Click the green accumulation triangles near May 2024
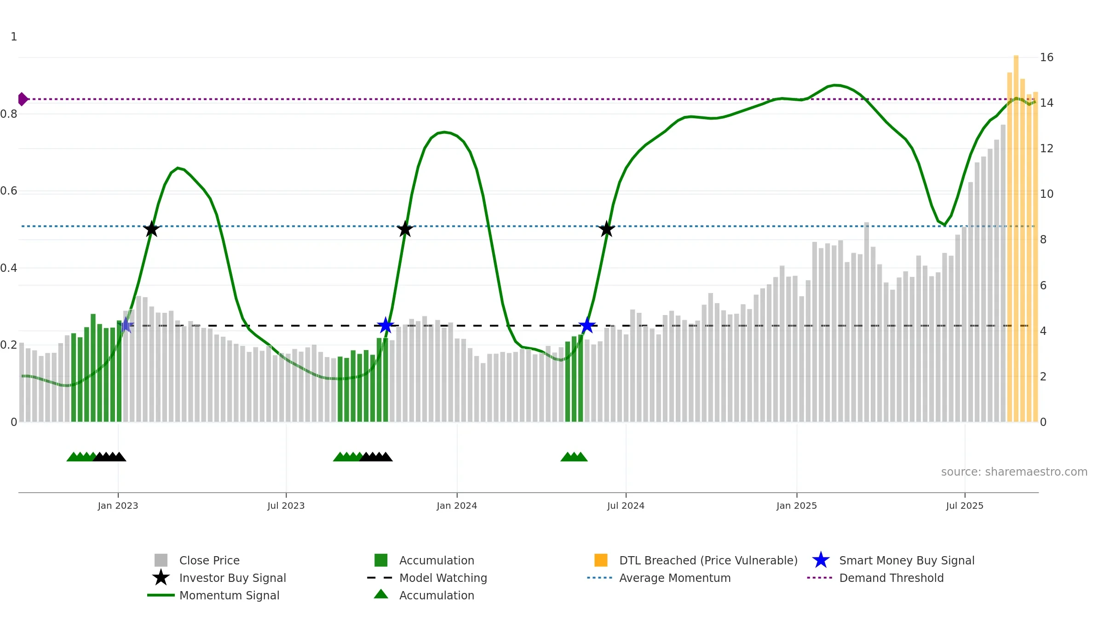The width and height of the screenshot is (1104, 621). tap(574, 457)
